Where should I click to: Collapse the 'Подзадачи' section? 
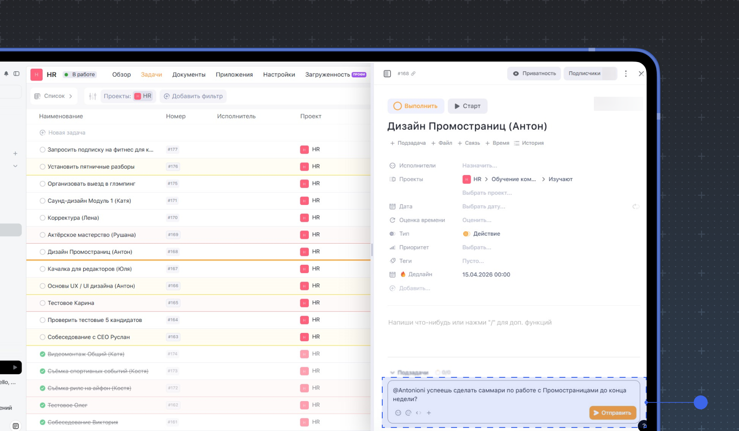coord(392,373)
